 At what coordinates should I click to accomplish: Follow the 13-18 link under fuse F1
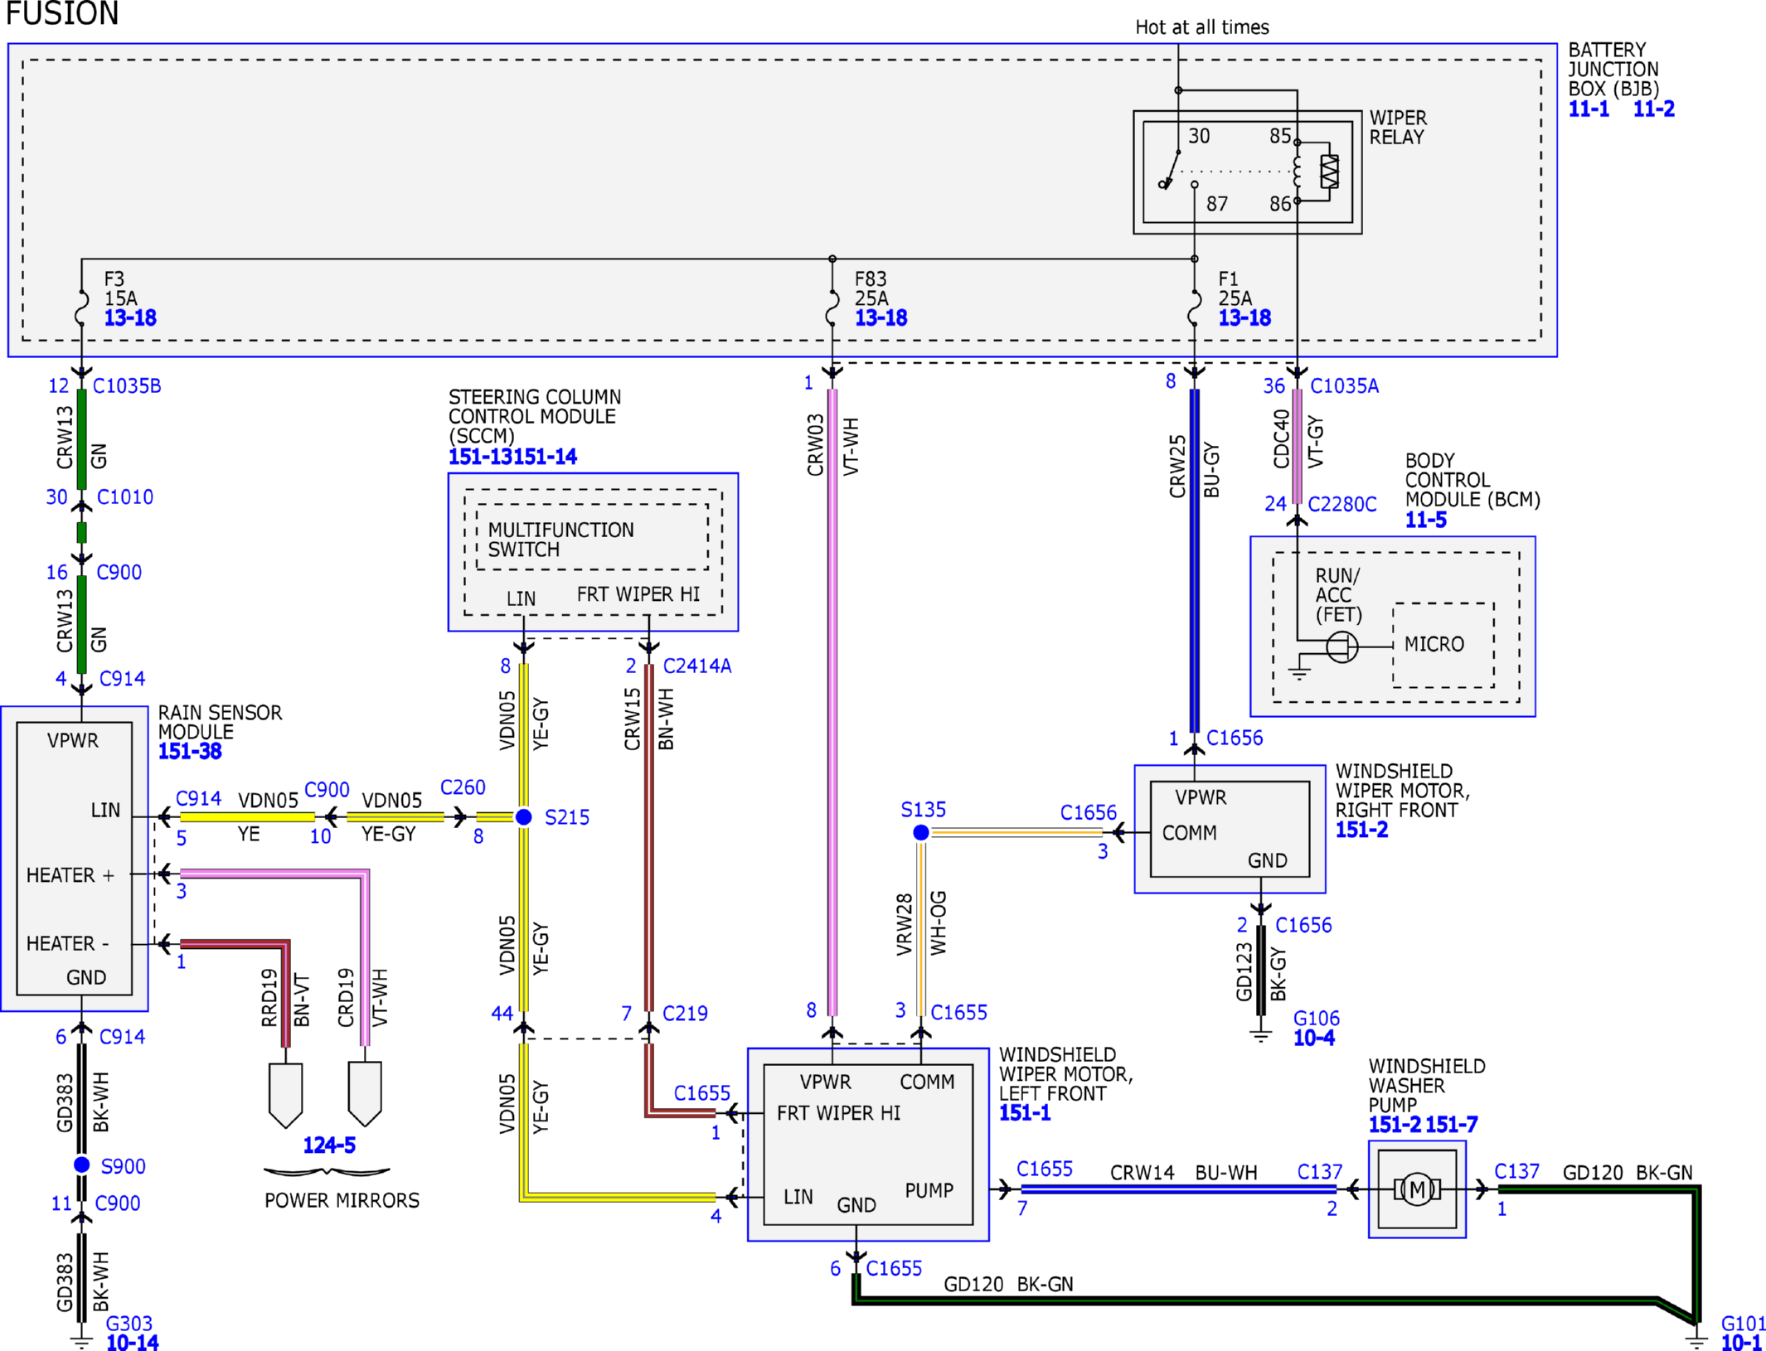[1244, 317]
